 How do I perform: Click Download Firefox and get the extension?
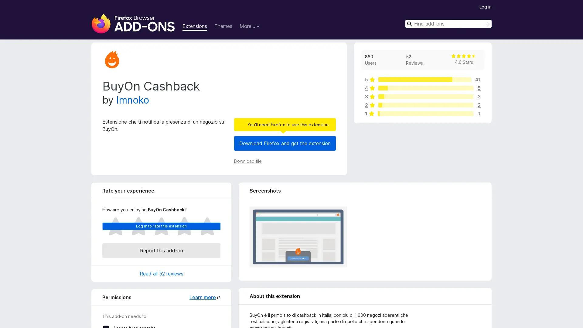pos(285,143)
